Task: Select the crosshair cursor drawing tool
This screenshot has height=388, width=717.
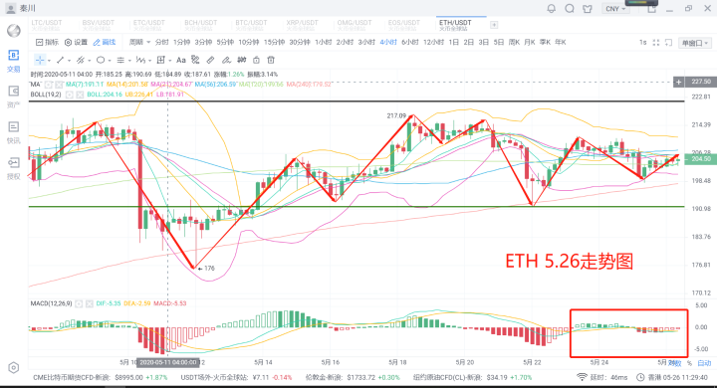Action: click(x=39, y=60)
